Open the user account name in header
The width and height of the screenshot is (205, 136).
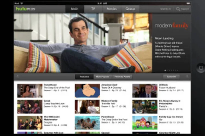[166, 9]
